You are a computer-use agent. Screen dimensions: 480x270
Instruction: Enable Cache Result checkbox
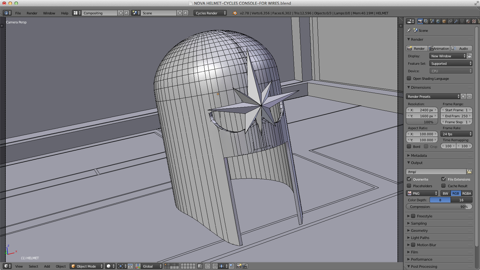443,186
